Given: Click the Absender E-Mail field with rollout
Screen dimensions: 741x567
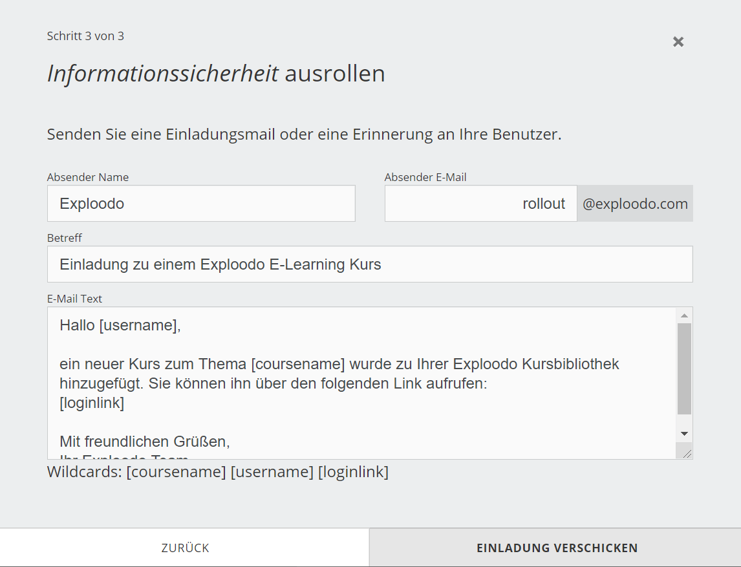Looking at the screenshot, I should pyautogui.click(x=480, y=204).
